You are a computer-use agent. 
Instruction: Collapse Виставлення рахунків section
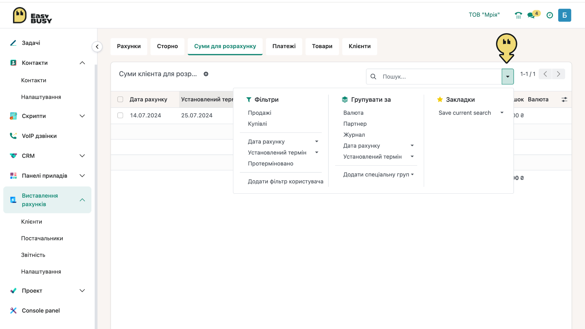(x=82, y=200)
